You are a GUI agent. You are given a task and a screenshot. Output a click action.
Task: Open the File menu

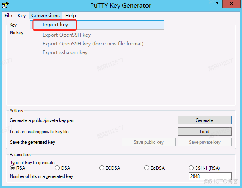(8, 16)
